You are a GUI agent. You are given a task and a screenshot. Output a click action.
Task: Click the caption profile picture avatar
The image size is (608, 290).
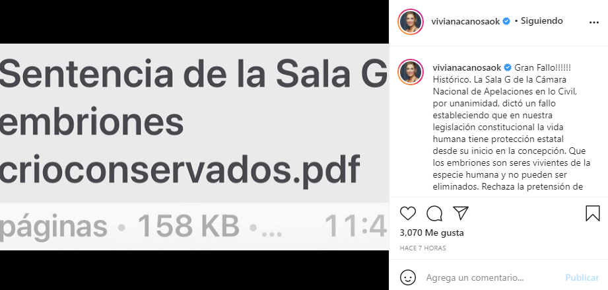(x=410, y=72)
